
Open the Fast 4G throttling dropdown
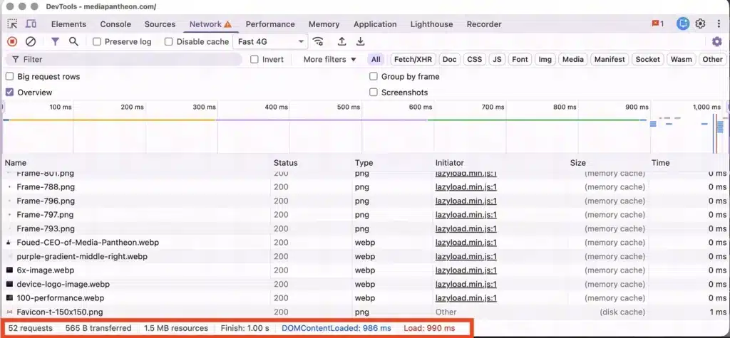pyautogui.click(x=270, y=42)
